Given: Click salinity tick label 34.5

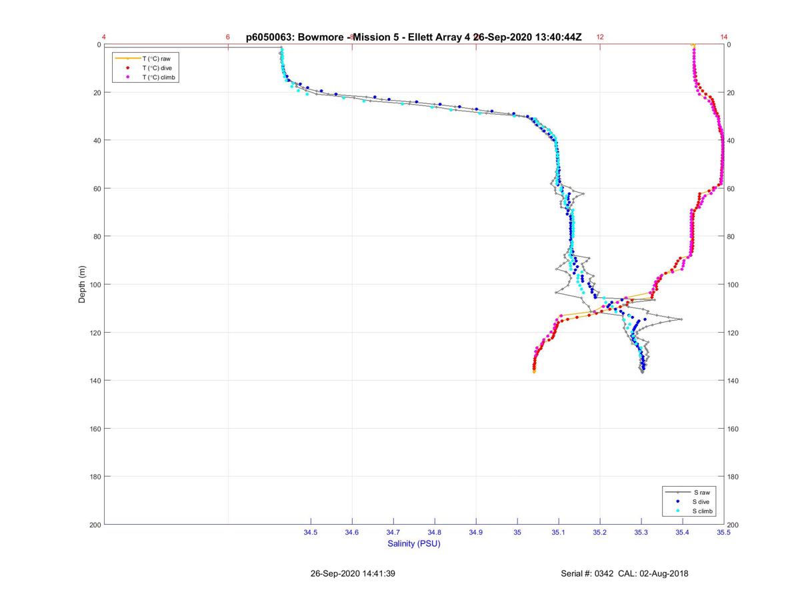Looking at the screenshot, I should tap(311, 532).
